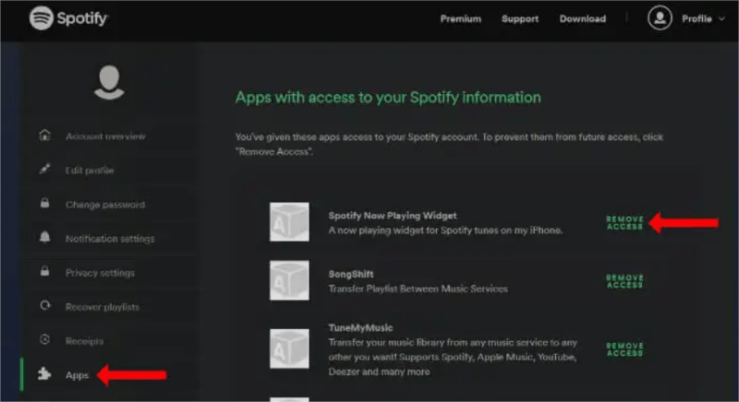This screenshot has width=739, height=402.
Task: Click the Profile label in header
Action: pyautogui.click(x=697, y=18)
